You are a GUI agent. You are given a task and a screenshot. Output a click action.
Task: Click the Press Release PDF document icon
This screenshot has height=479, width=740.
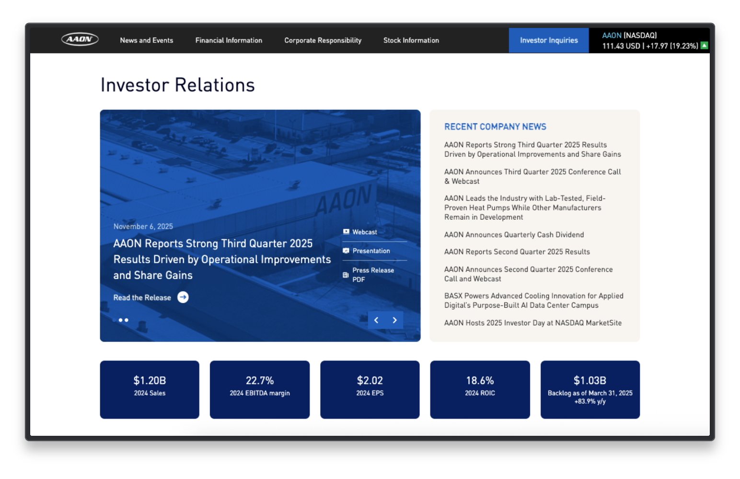346,275
